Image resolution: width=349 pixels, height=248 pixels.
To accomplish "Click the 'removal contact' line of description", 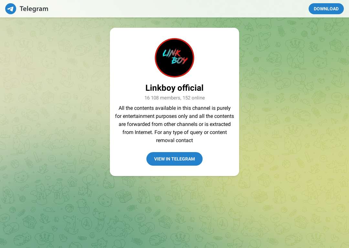I will (174, 140).
